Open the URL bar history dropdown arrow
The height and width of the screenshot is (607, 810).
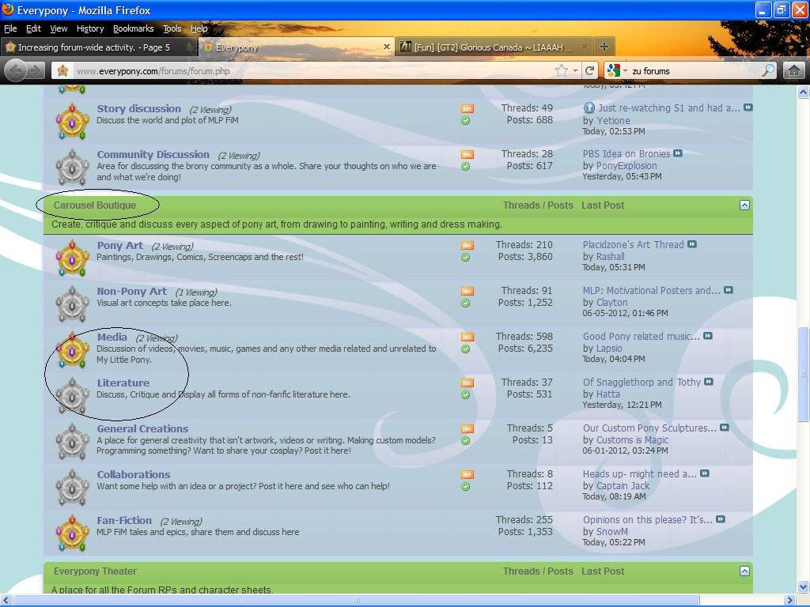click(575, 70)
